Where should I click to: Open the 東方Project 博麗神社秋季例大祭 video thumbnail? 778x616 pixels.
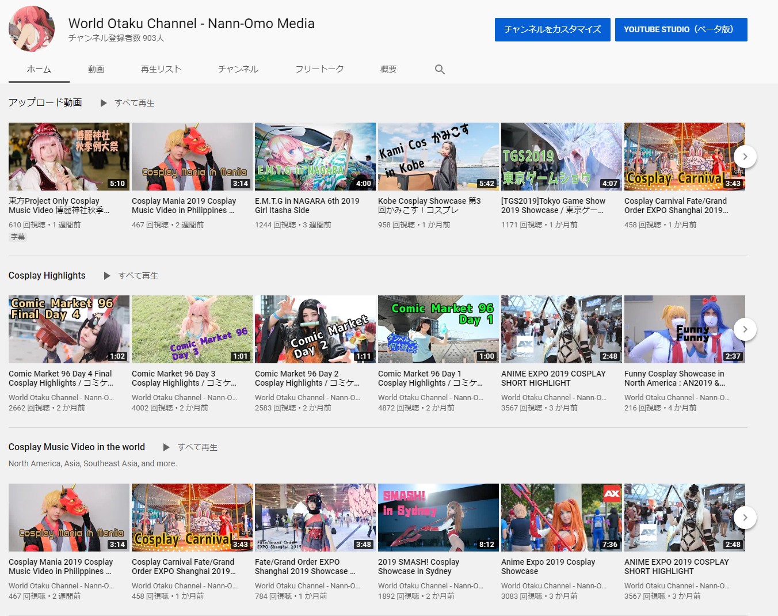[x=69, y=157]
